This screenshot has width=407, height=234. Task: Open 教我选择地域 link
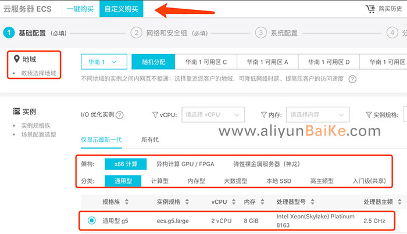(39, 73)
